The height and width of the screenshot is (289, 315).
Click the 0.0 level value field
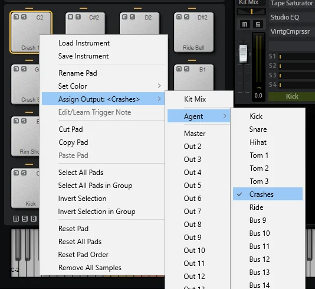(258, 95)
